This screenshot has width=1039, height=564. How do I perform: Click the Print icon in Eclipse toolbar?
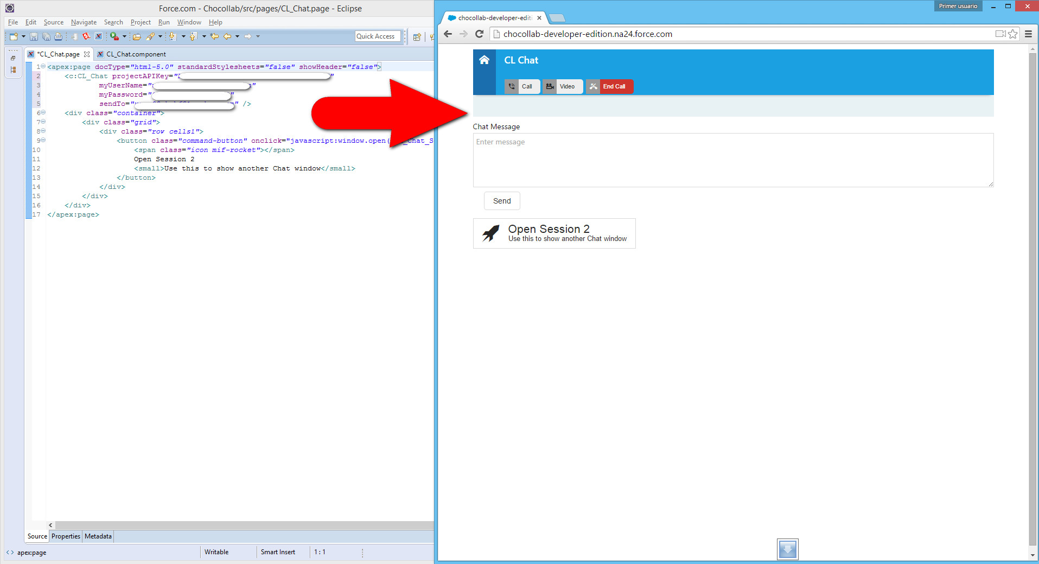pos(58,36)
